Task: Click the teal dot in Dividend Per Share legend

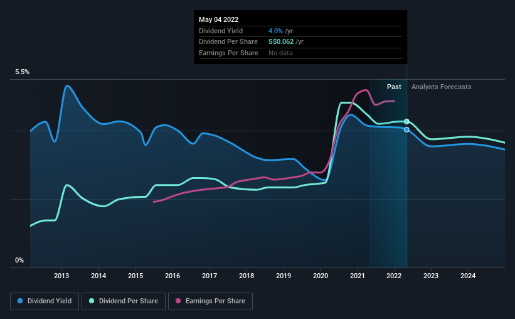Action: click(92, 301)
